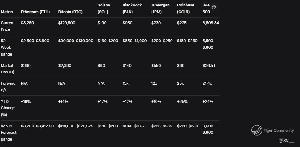The image size is (300, 147).
Task: Click the copy table icon
Action: coord(214,7)
